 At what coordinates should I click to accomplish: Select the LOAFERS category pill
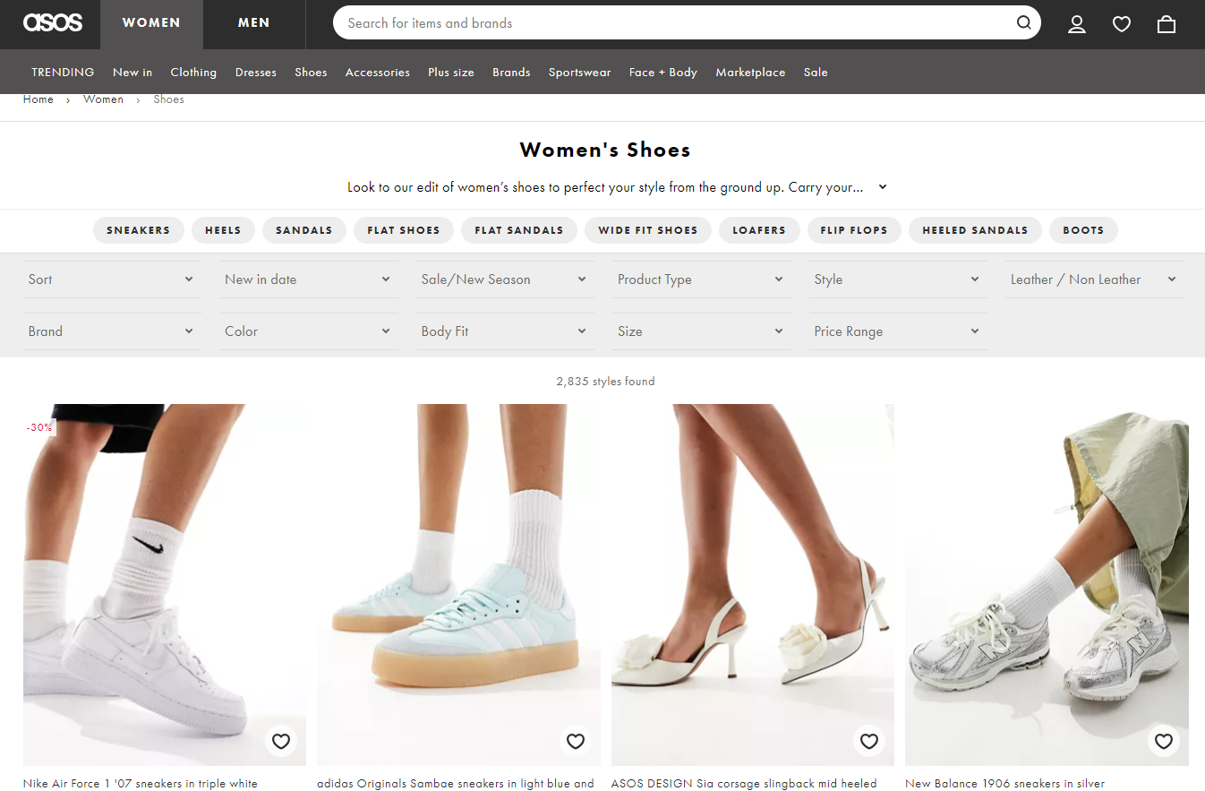(759, 230)
